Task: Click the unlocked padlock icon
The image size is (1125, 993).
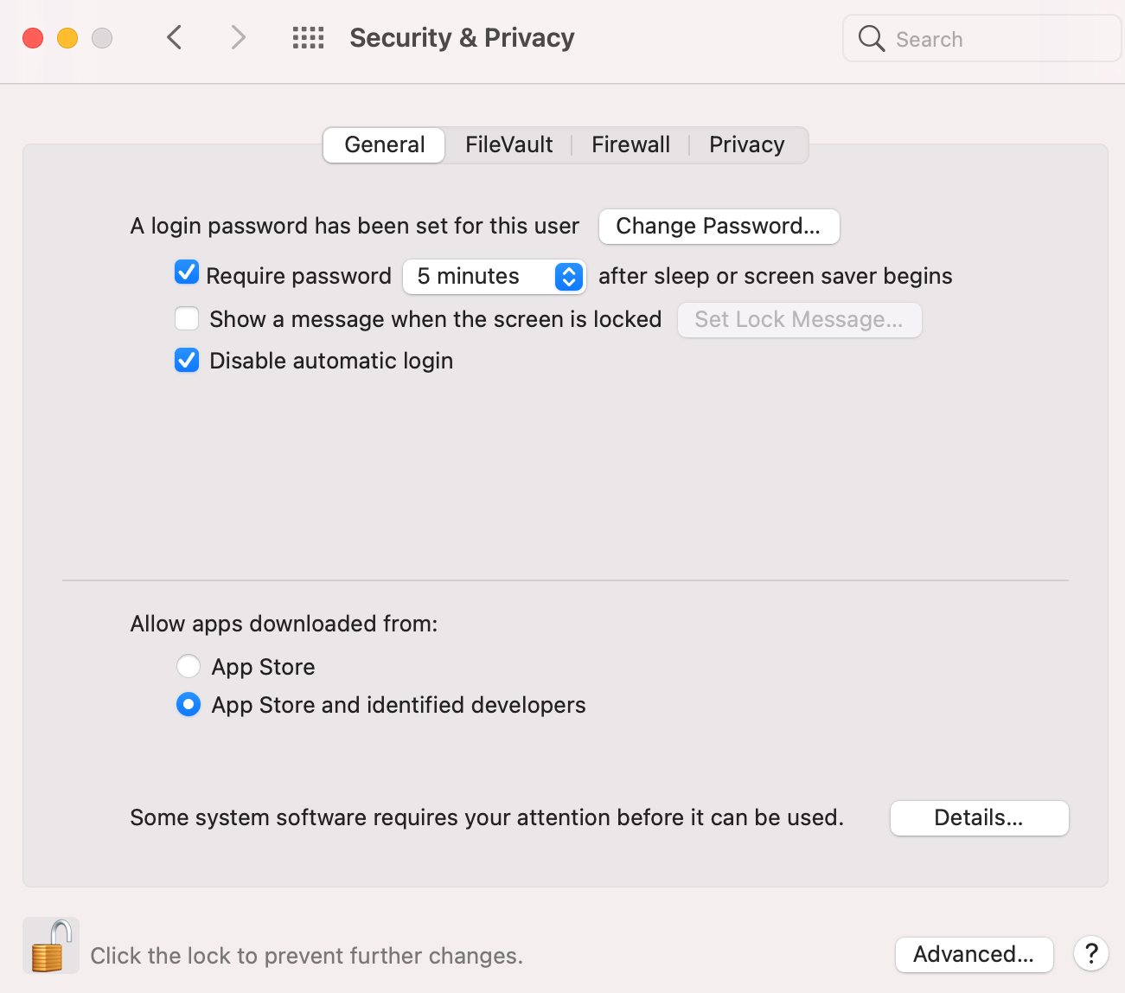Action: [x=50, y=945]
